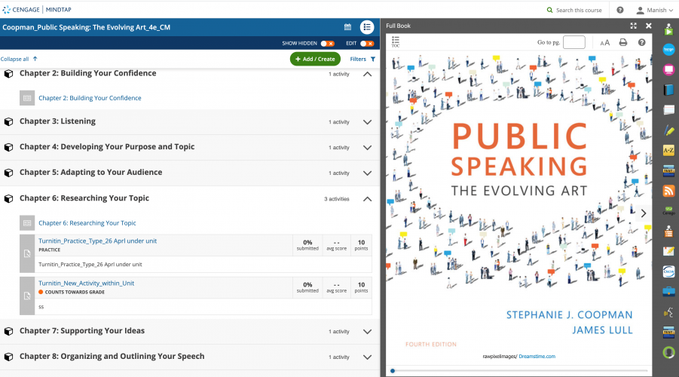This screenshot has height=377, width=679.
Task: Open the Manish user account dropdown
Action: coord(654,10)
